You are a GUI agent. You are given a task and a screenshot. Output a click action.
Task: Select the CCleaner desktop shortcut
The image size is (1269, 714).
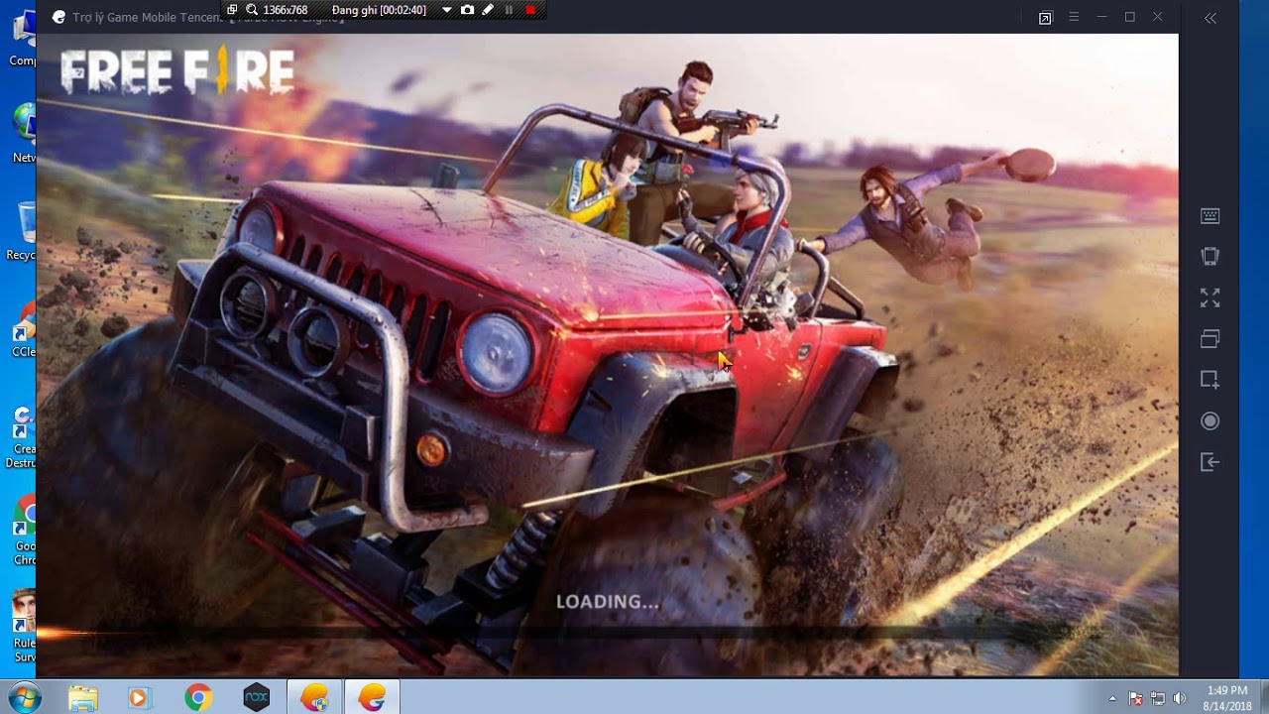[x=24, y=329]
